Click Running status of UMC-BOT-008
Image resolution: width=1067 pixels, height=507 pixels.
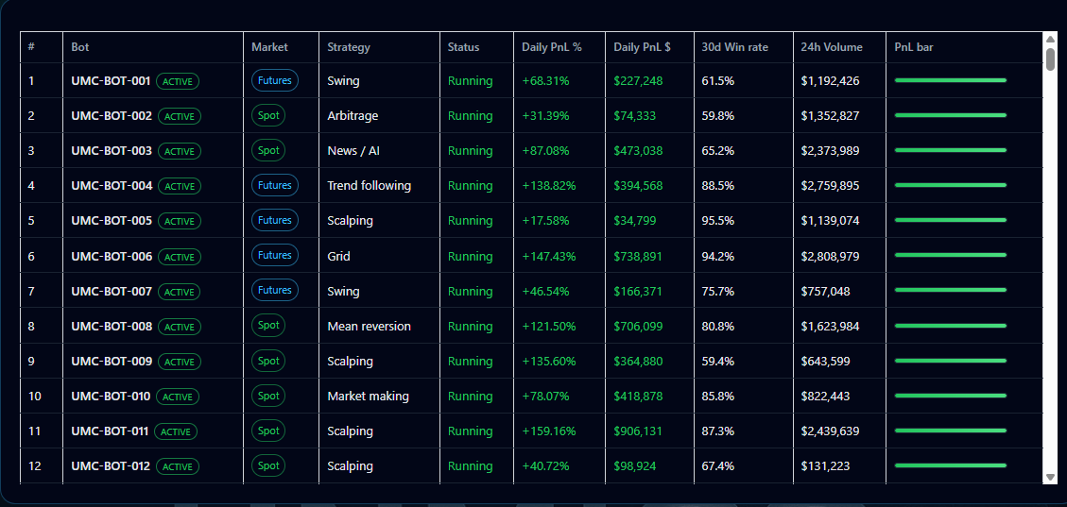click(470, 327)
